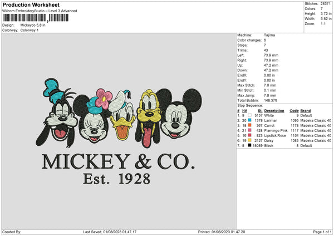Select the design name 'Mickeyco 5,8 in'
The width and height of the screenshot is (334, 236).
tap(33, 25)
